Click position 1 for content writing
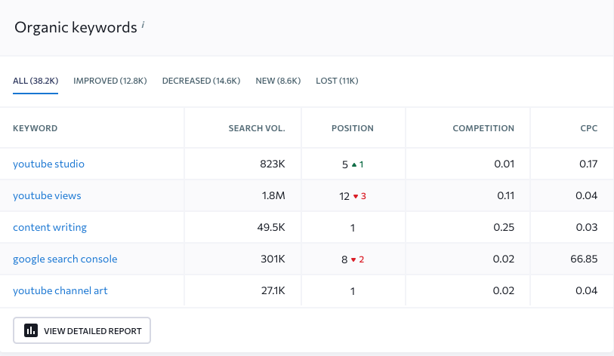The height and width of the screenshot is (356, 614). pos(353,228)
